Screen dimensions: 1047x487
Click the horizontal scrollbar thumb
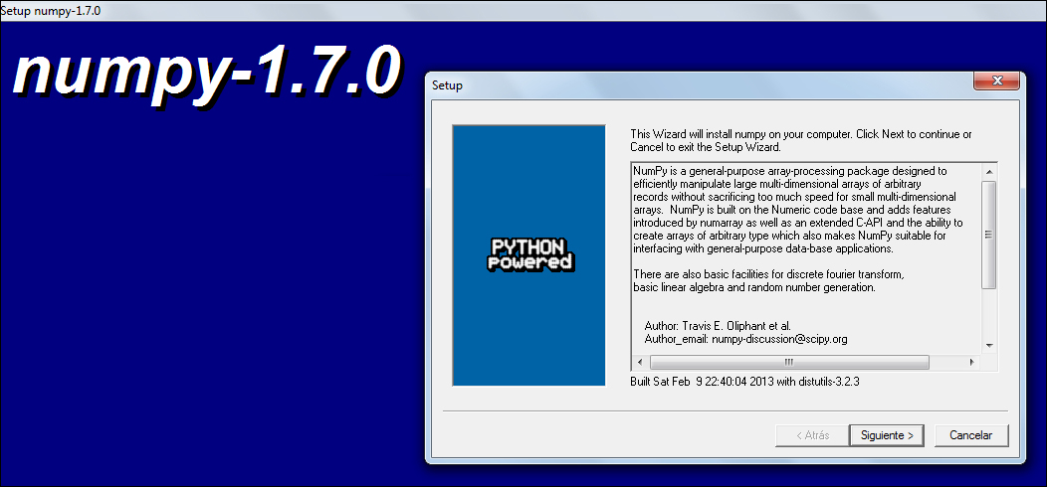click(789, 362)
